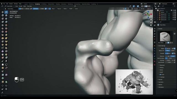Click the Draw Sharp brush name field
This screenshot has width=177, height=99.
(161, 43)
